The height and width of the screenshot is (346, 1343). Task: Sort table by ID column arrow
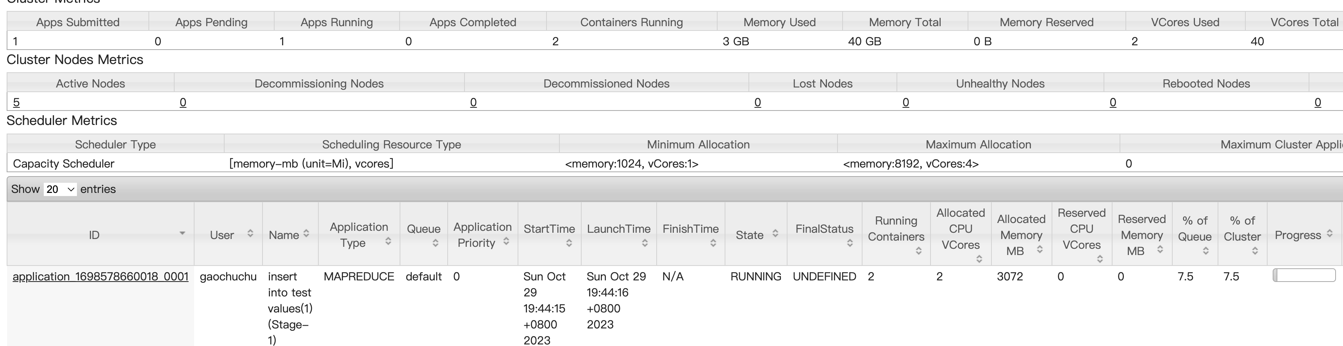pyautogui.click(x=182, y=234)
